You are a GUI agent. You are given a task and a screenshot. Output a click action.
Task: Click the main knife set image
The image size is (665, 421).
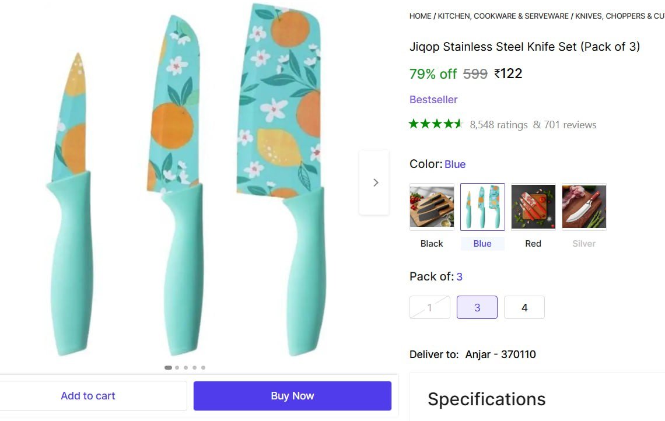point(187,181)
